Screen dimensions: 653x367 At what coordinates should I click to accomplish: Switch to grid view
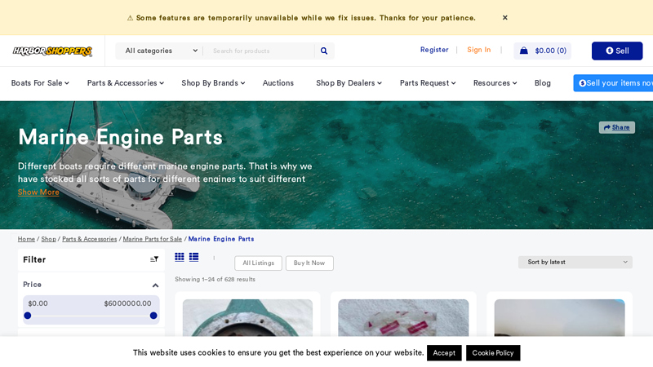click(180, 257)
